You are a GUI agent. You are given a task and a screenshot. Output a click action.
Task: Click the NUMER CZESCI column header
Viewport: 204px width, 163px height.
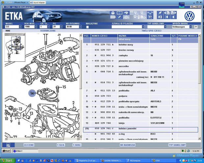click(x=104, y=36)
